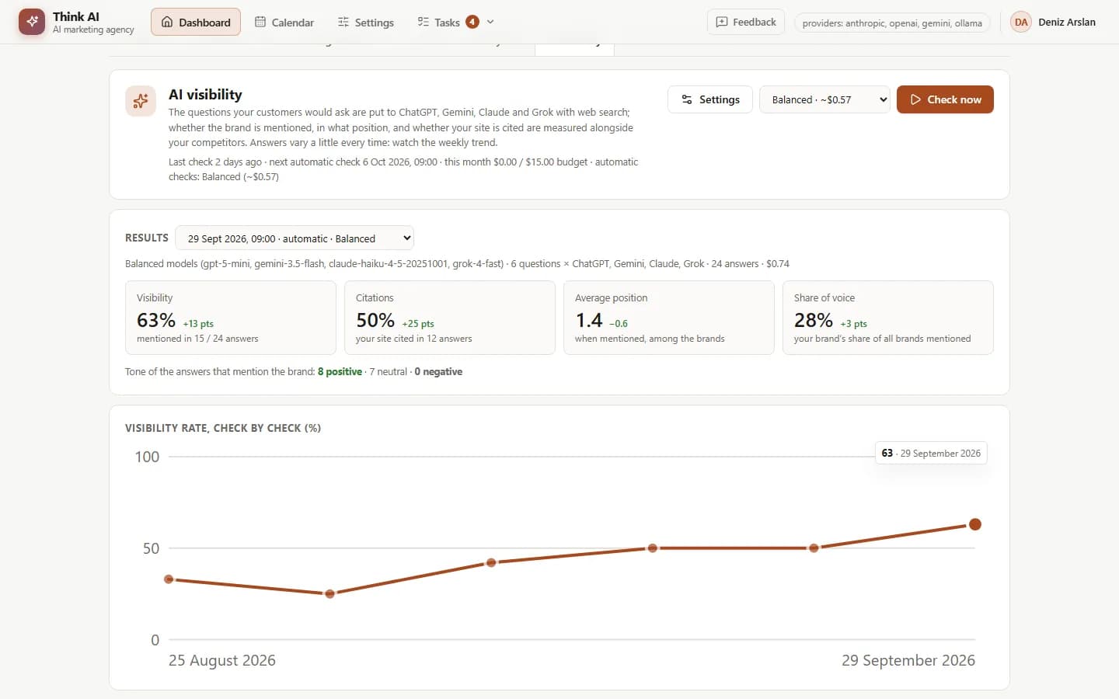
Task: Click the Dashboard home icon
Action: tap(167, 22)
